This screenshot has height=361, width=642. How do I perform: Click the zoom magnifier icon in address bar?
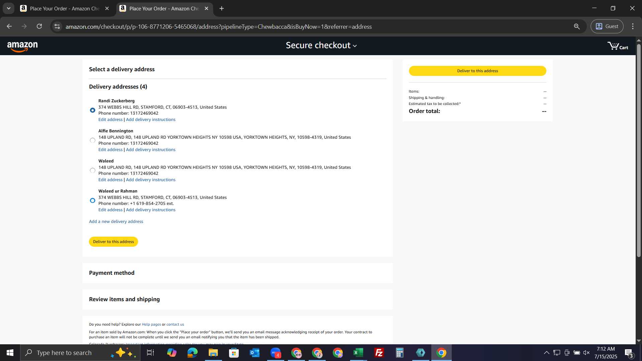coord(577,26)
